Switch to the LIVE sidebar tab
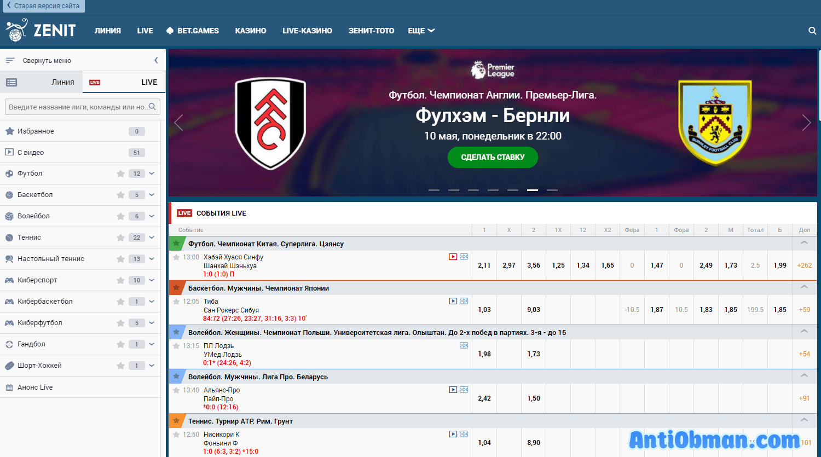821x457 pixels. tap(124, 82)
